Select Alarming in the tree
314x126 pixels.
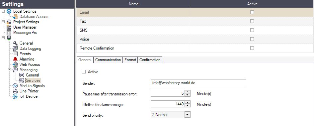pyautogui.click(x=27, y=59)
